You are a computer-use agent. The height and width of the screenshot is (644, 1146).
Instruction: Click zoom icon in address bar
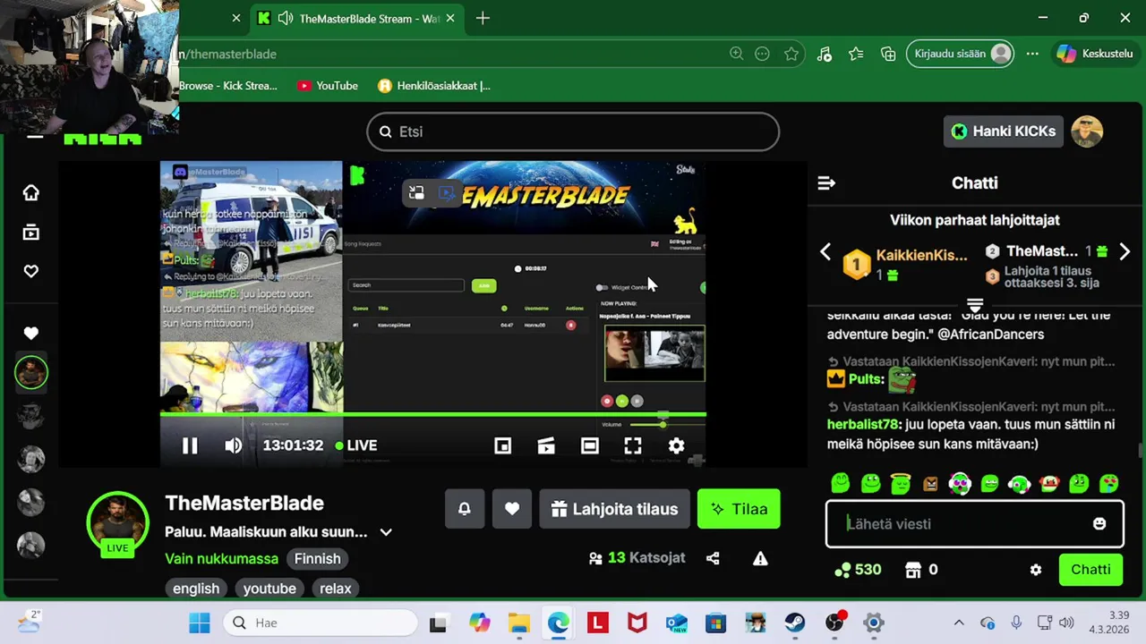click(x=736, y=54)
